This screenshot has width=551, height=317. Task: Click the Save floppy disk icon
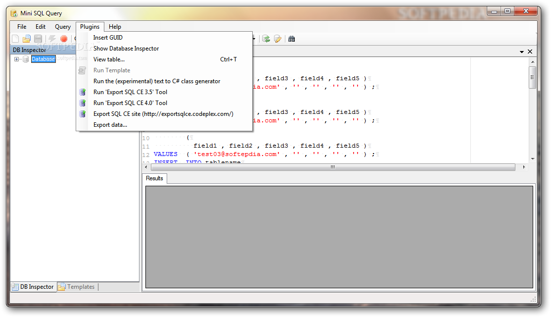(x=38, y=39)
